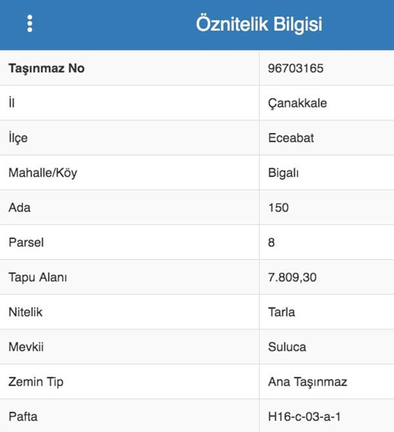Click the Öznitelik Bilgisi header title
This screenshot has height=432, width=394.
point(259,25)
